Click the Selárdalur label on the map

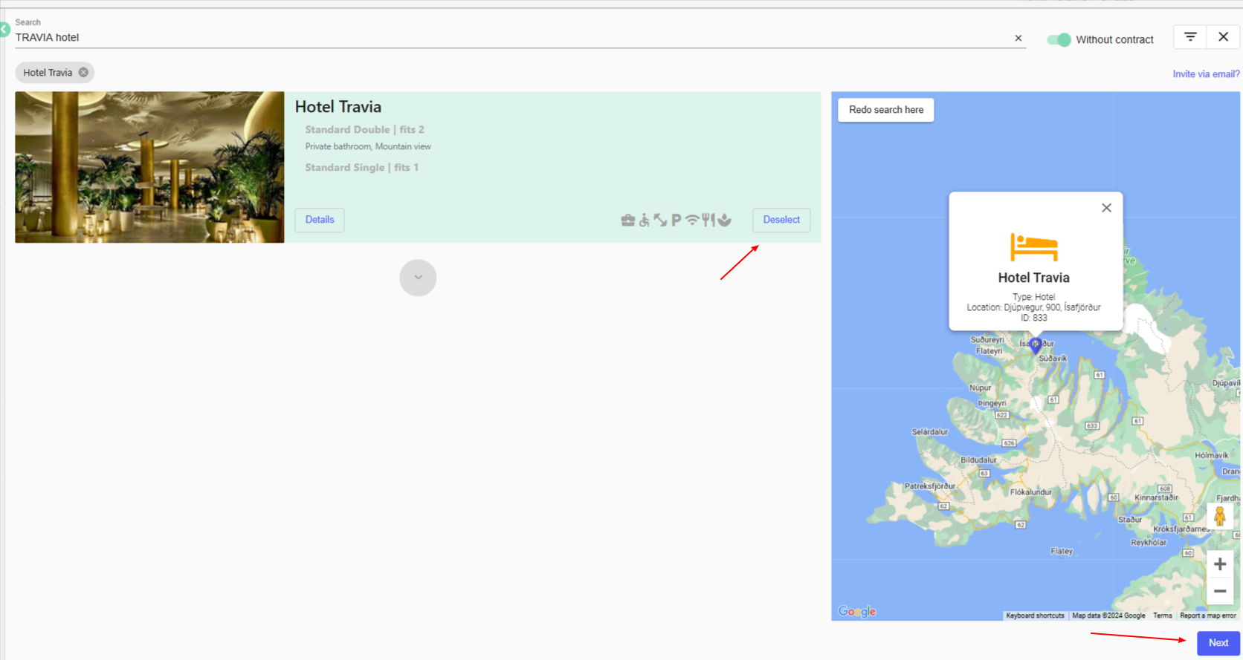(x=930, y=431)
